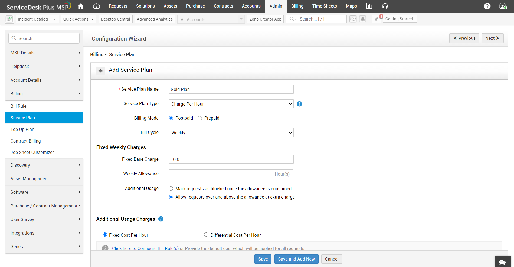The image size is (514, 267).
Task: Select Mark requests as blocked option
Action: pos(171,189)
